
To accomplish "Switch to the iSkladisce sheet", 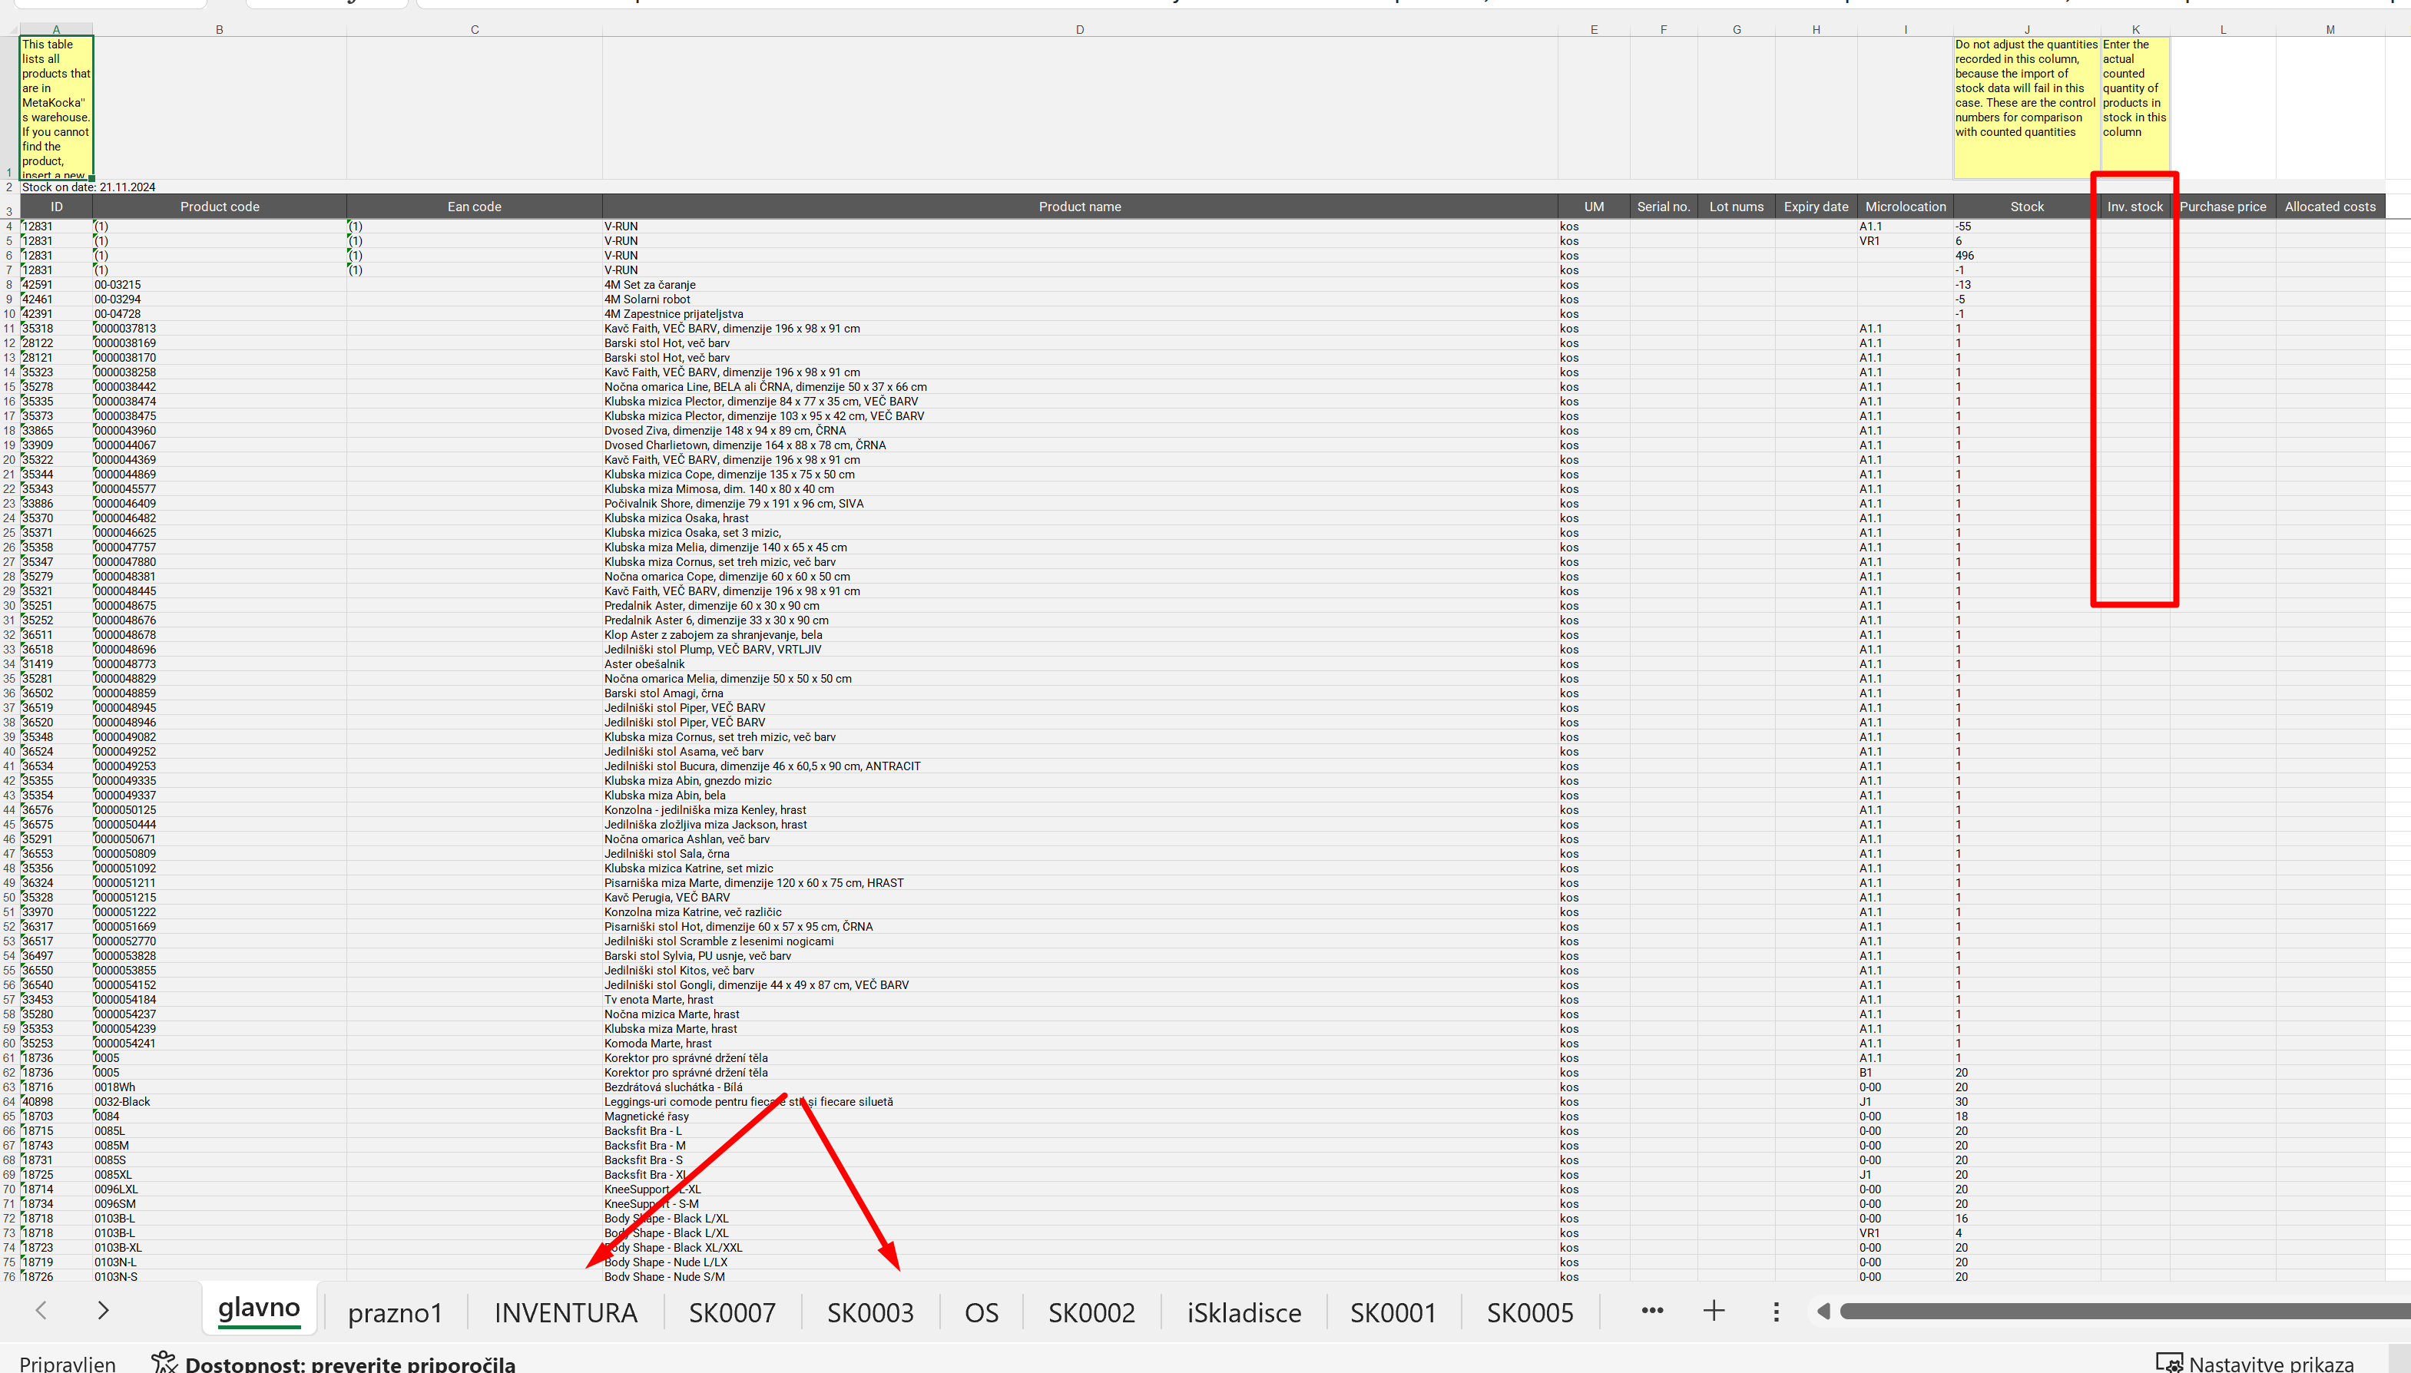I will click(1244, 1312).
